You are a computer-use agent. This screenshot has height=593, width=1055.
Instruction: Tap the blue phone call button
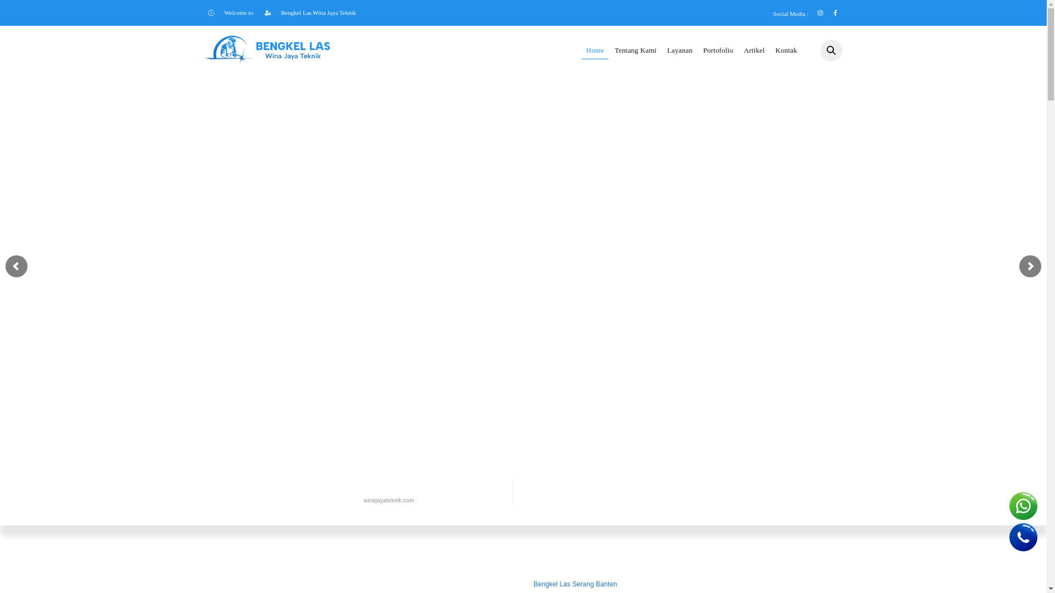pos(1023,537)
